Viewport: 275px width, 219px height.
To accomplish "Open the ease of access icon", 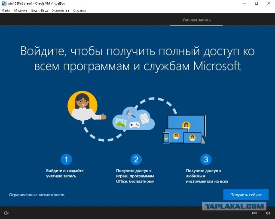I will [x=6, y=213].
